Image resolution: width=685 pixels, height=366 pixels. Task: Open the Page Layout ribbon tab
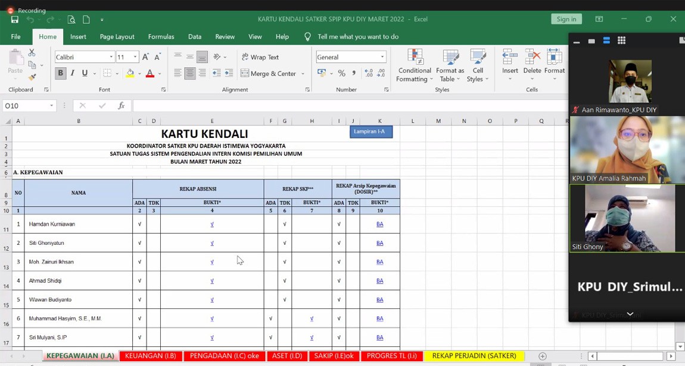[x=117, y=37]
